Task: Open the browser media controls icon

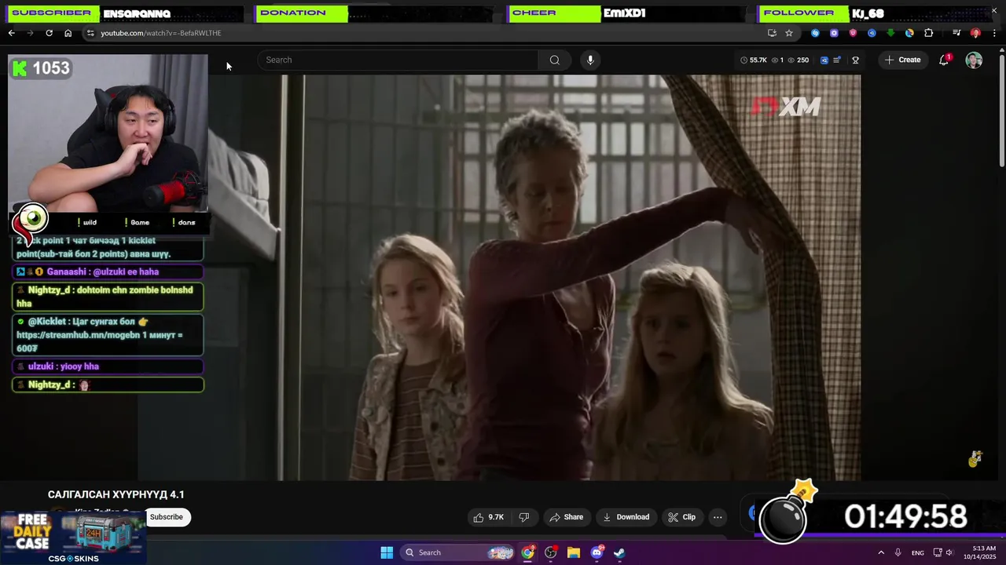Action: pos(956,33)
